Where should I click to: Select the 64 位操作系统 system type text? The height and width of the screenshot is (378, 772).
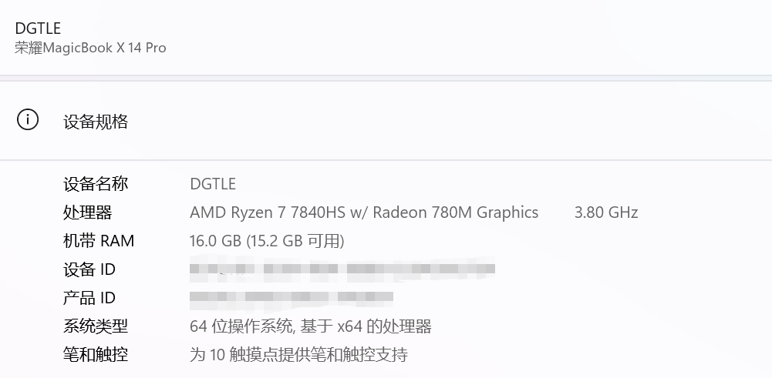click(x=241, y=326)
